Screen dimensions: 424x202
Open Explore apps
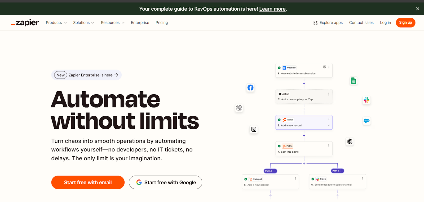pyautogui.click(x=328, y=23)
